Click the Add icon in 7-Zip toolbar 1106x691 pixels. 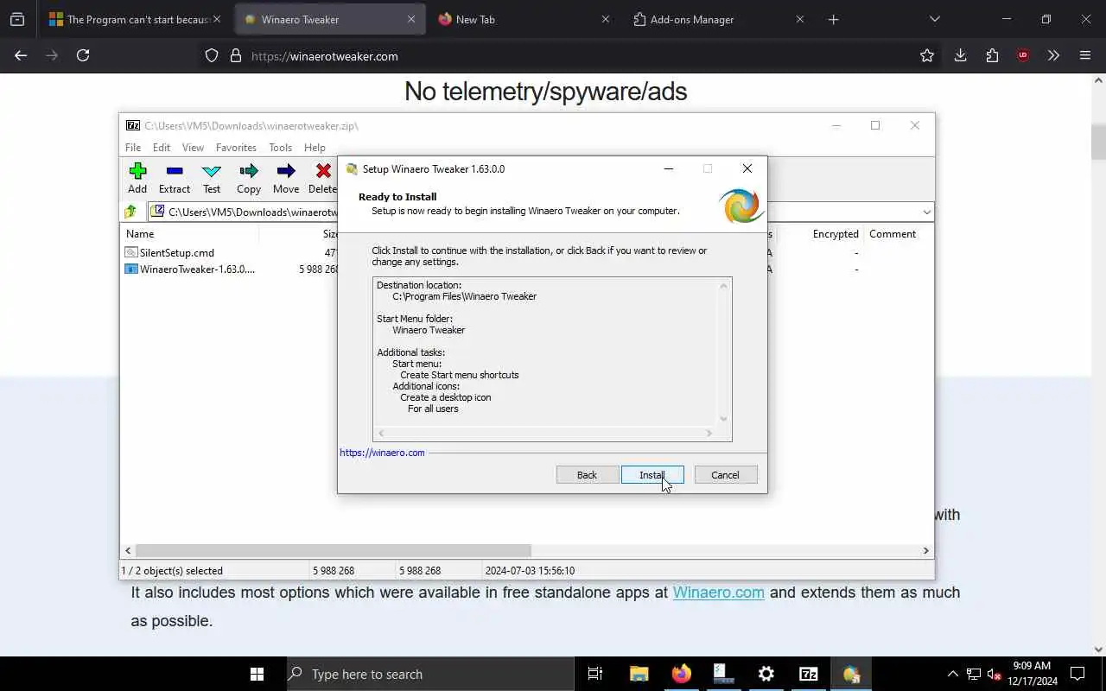(x=137, y=171)
